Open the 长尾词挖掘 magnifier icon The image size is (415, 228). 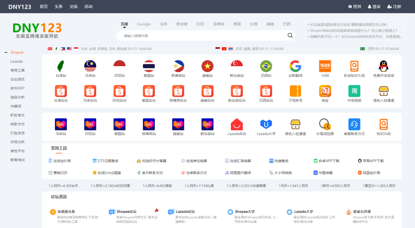tap(325, 125)
